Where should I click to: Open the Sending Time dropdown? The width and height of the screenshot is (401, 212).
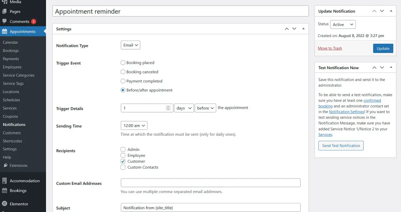[x=134, y=125]
